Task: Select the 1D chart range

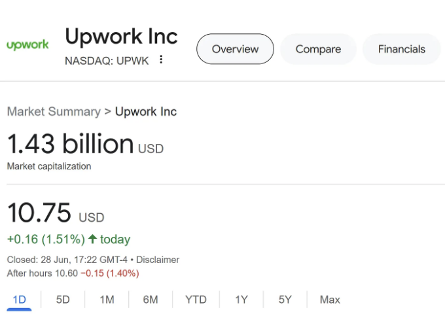Action: (19, 300)
